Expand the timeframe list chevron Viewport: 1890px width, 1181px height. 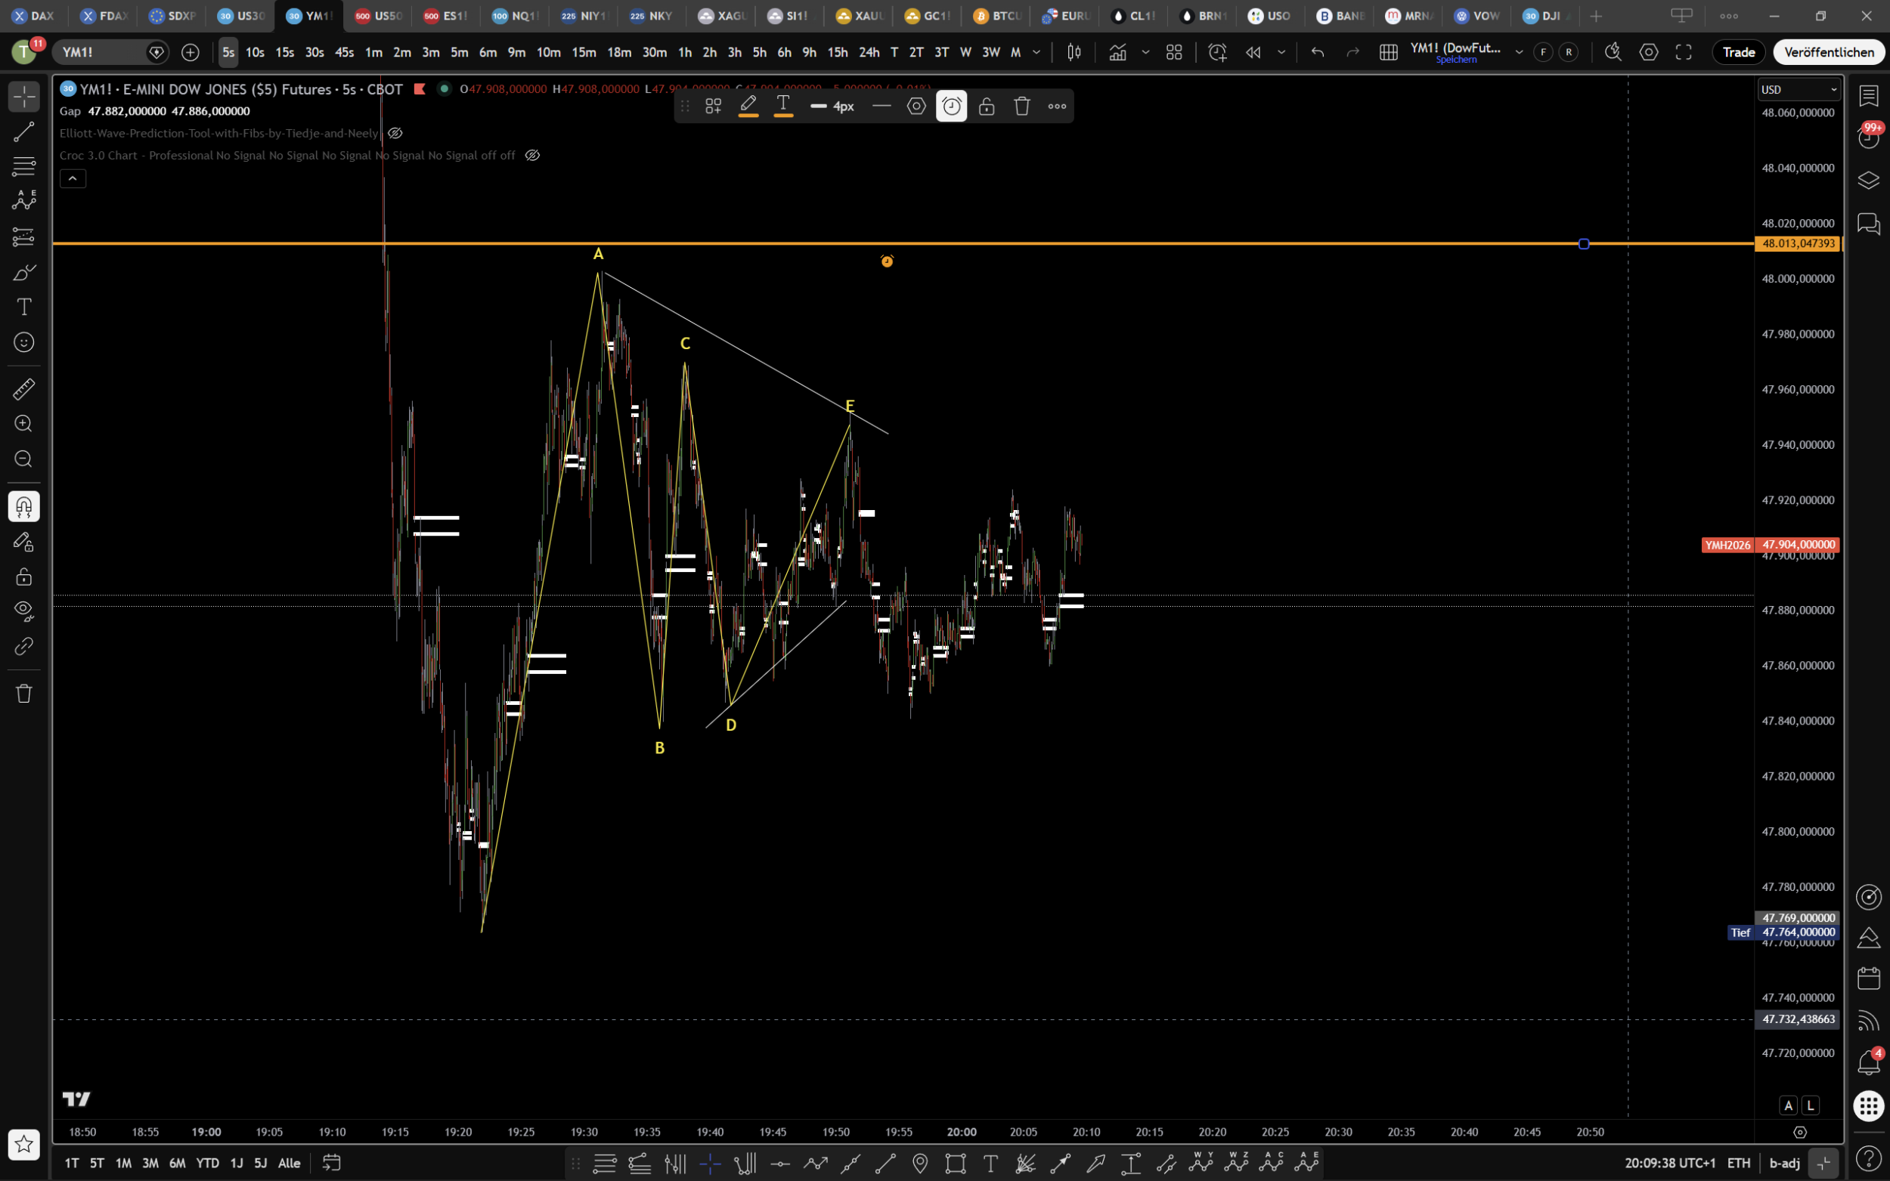pos(1036,52)
